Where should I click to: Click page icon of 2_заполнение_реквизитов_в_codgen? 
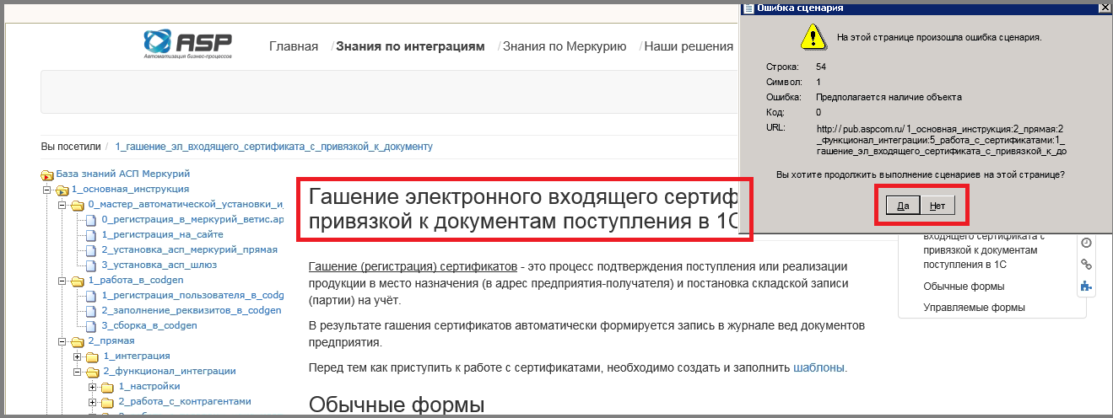[x=92, y=311]
